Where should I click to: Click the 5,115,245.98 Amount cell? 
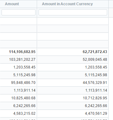[x=19, y=75]
